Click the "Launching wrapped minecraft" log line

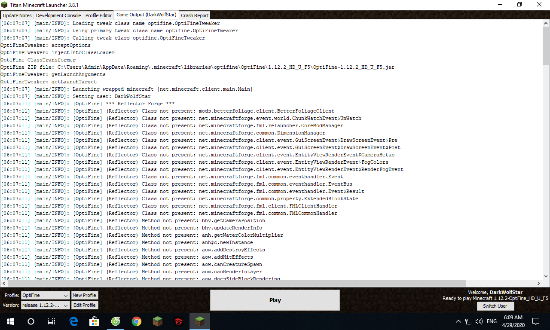point(126,89)
